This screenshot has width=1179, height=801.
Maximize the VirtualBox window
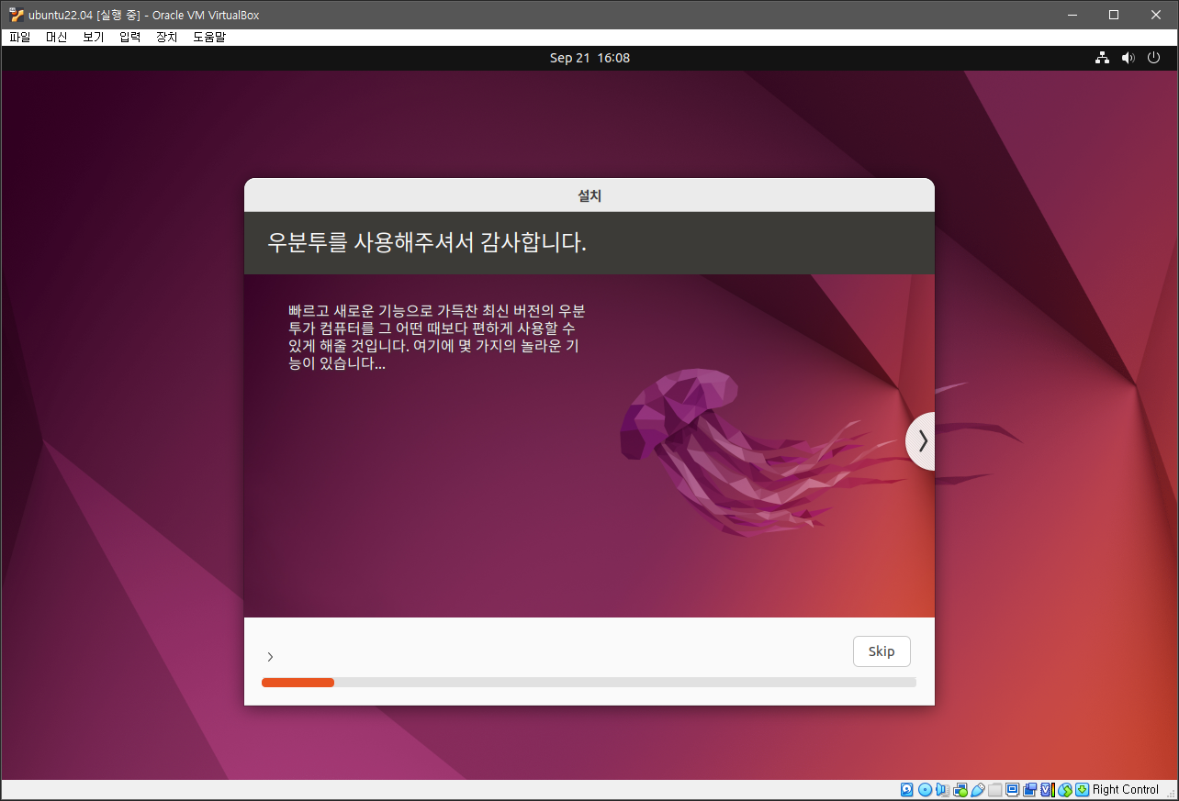click(x=1113, y=15)
